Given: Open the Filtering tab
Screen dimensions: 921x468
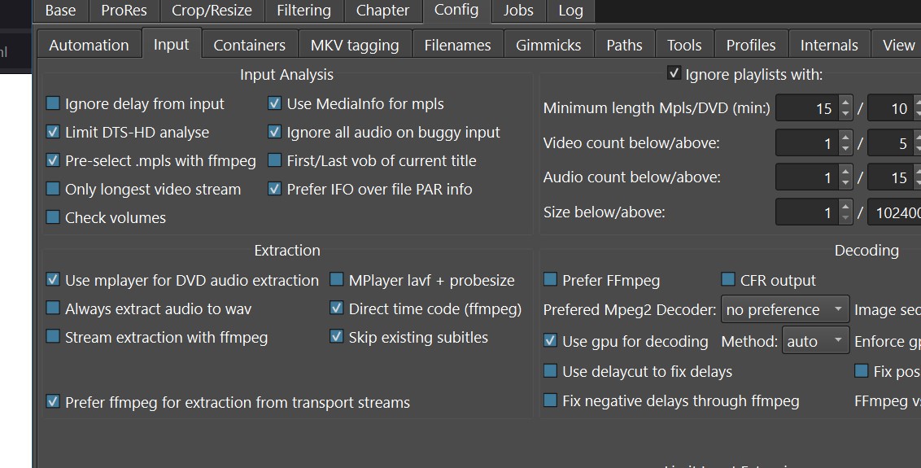Looking at the screenshot, I should point(303,11).
